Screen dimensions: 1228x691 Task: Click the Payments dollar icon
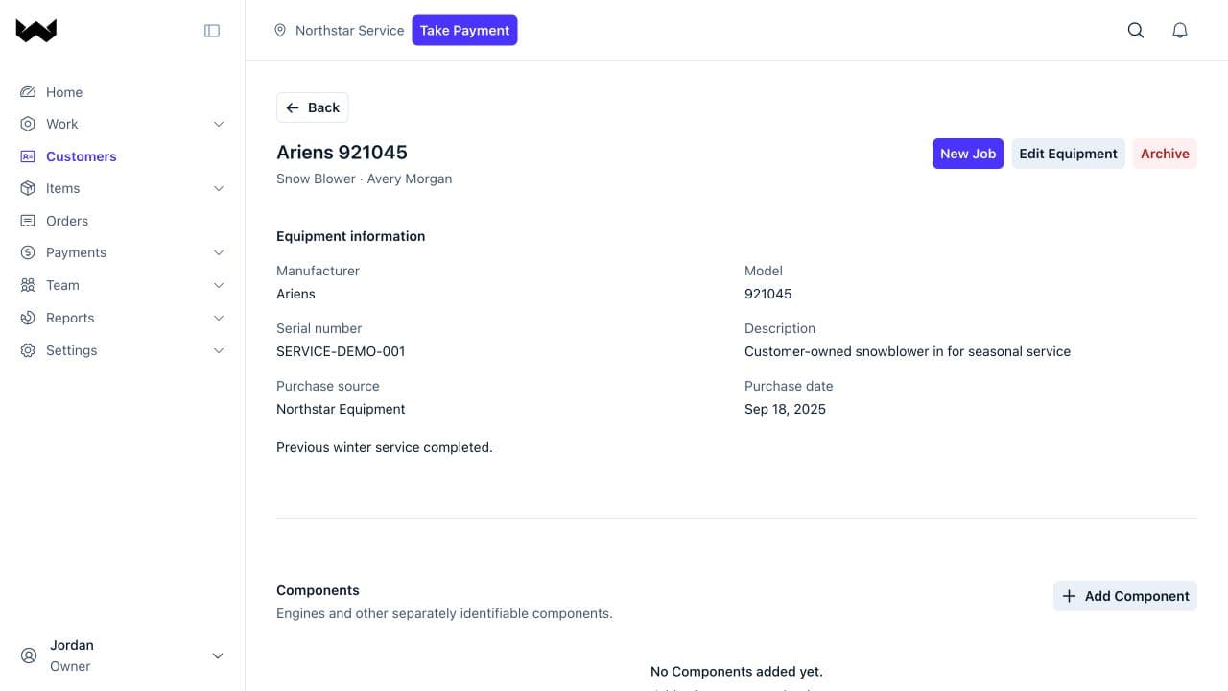tap(28, 252)
